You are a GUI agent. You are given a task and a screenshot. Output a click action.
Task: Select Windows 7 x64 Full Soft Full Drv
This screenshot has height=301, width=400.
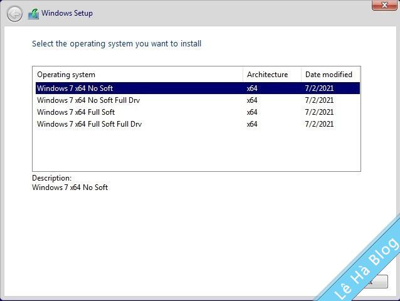pyautogui.click(x=197, y=124)
